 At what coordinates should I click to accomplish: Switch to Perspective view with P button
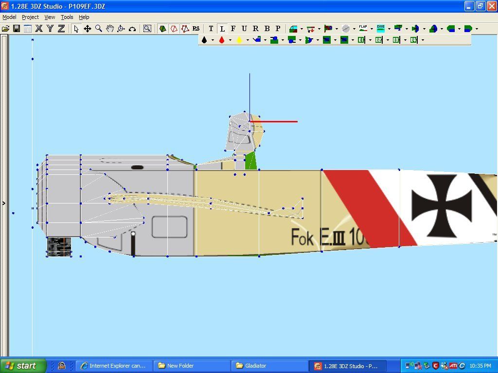(x=278, y=29)
